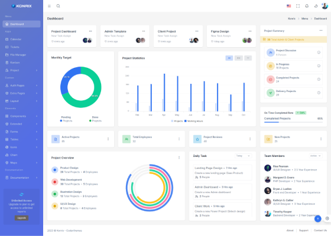Toggle the Projects legend in the statistics chart
This screenshot has width=331, height=236.
click(177, 121)
